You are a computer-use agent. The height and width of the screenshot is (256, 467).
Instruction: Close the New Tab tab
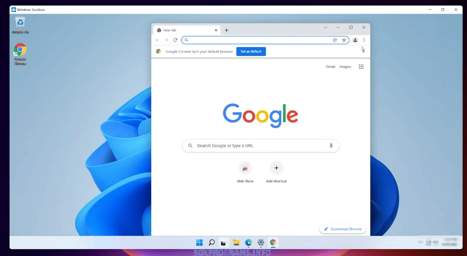tap(216, 30)
